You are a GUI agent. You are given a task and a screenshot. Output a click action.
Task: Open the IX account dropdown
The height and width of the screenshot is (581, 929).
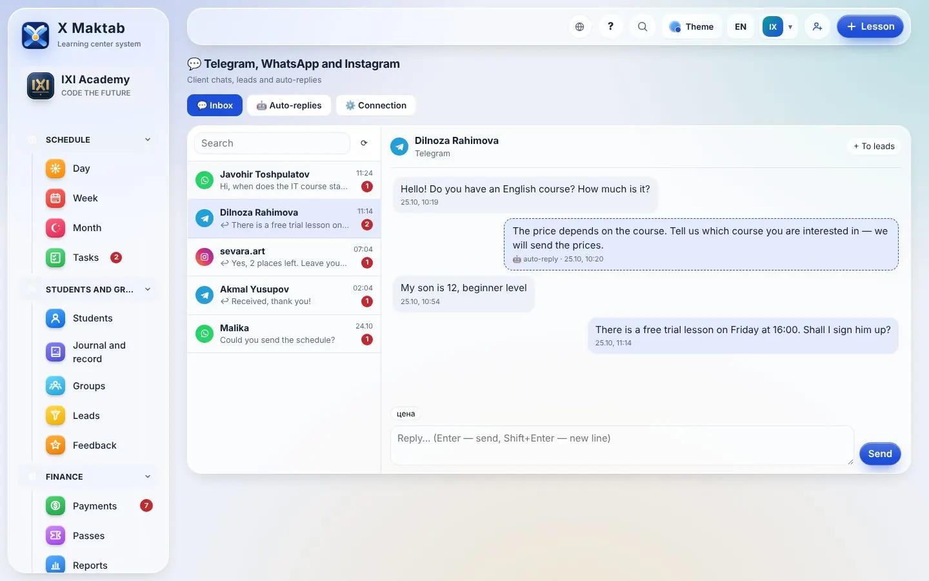[779, 27]
